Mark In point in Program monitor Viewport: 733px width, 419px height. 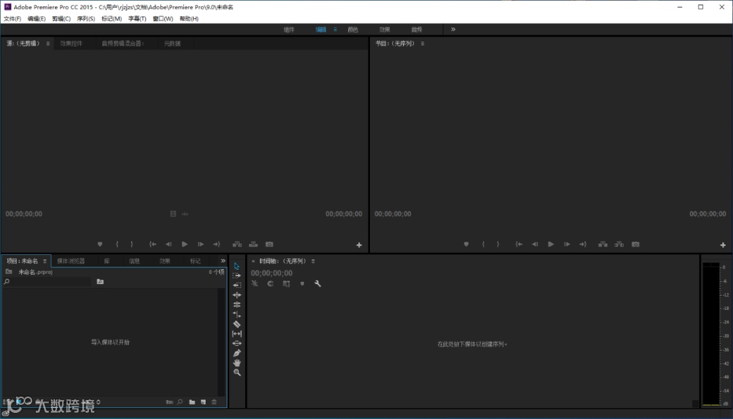483,244
